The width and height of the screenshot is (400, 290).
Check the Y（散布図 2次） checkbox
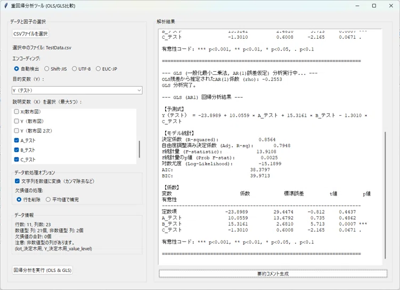17,131
